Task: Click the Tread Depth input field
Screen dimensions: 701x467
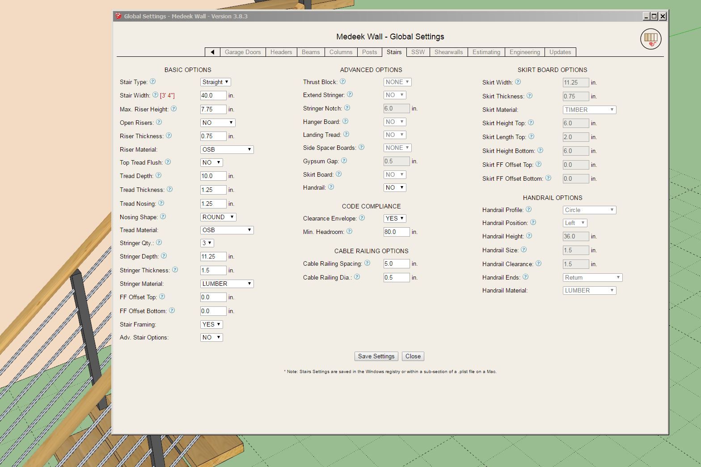Action: [x=213, y=176]
